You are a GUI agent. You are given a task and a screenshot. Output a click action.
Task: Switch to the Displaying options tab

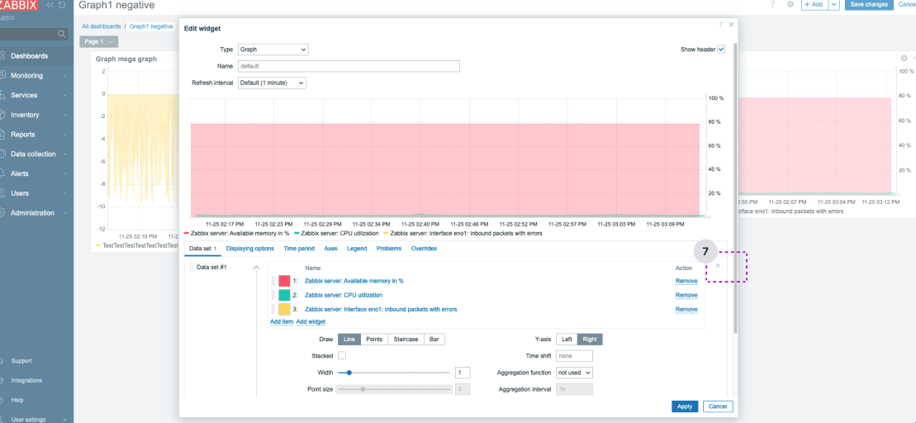point(250,249)
